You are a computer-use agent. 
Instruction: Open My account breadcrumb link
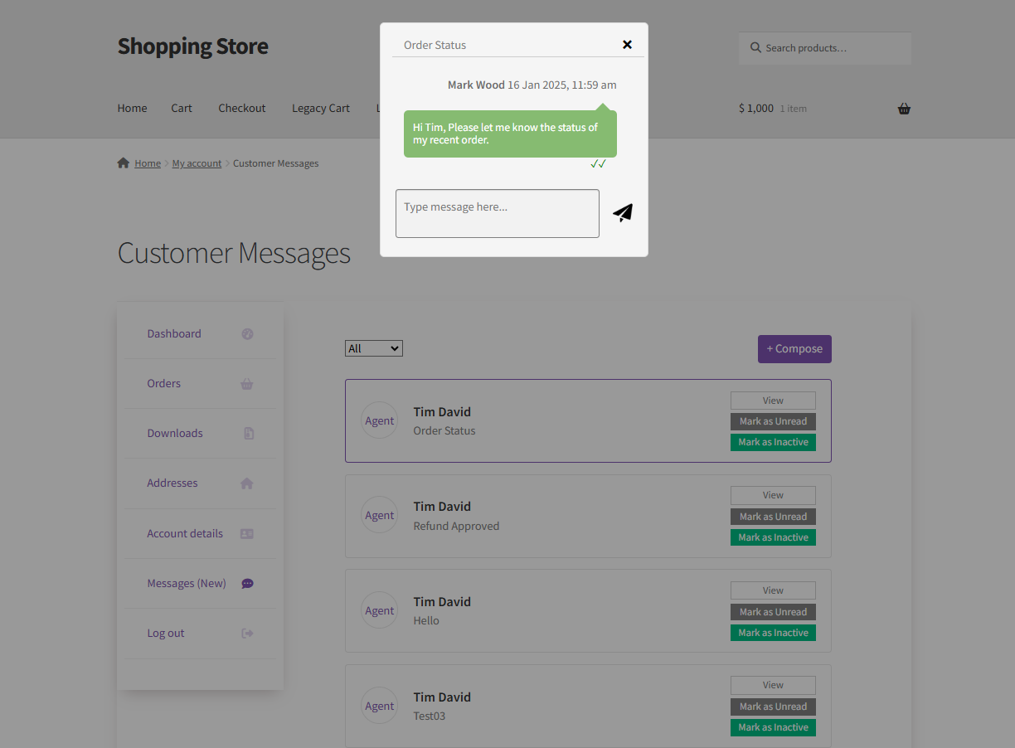[197, 163]
